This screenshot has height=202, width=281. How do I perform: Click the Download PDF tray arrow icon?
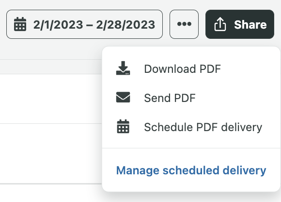pos(123,68)
